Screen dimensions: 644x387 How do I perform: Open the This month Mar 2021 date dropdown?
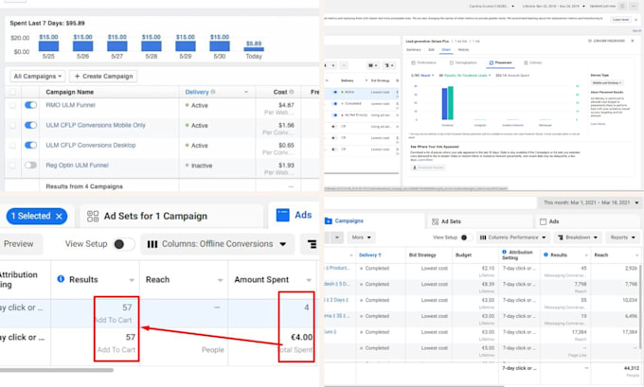[590, 202]
